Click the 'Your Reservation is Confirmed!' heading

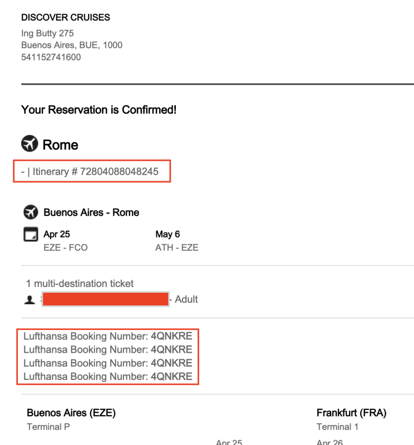(x=98, y=110)
